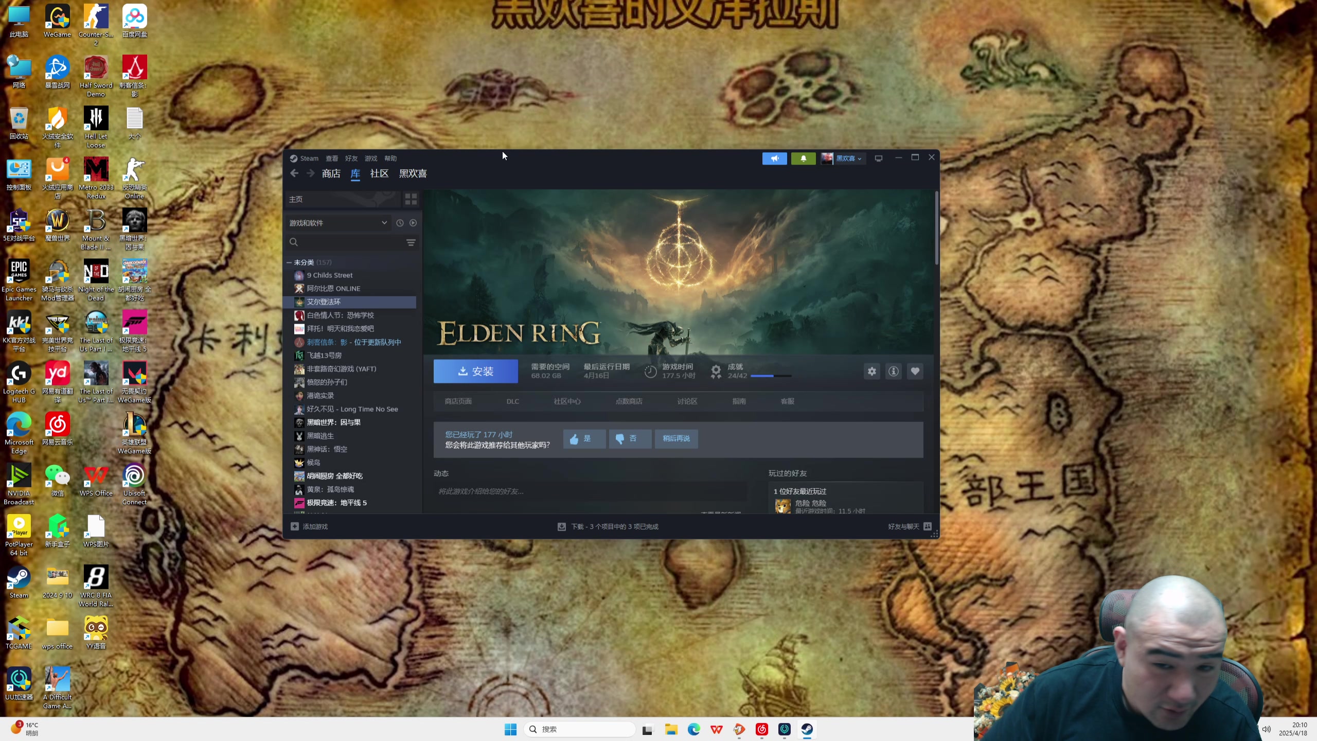Click the achievements progress bar
This screenshot has height=741, width=1317.
[x=770, y=376]
